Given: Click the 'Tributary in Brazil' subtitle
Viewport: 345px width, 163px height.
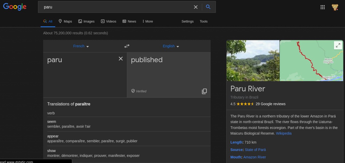Looking at the screenshot, I should (x=244, y=97).
